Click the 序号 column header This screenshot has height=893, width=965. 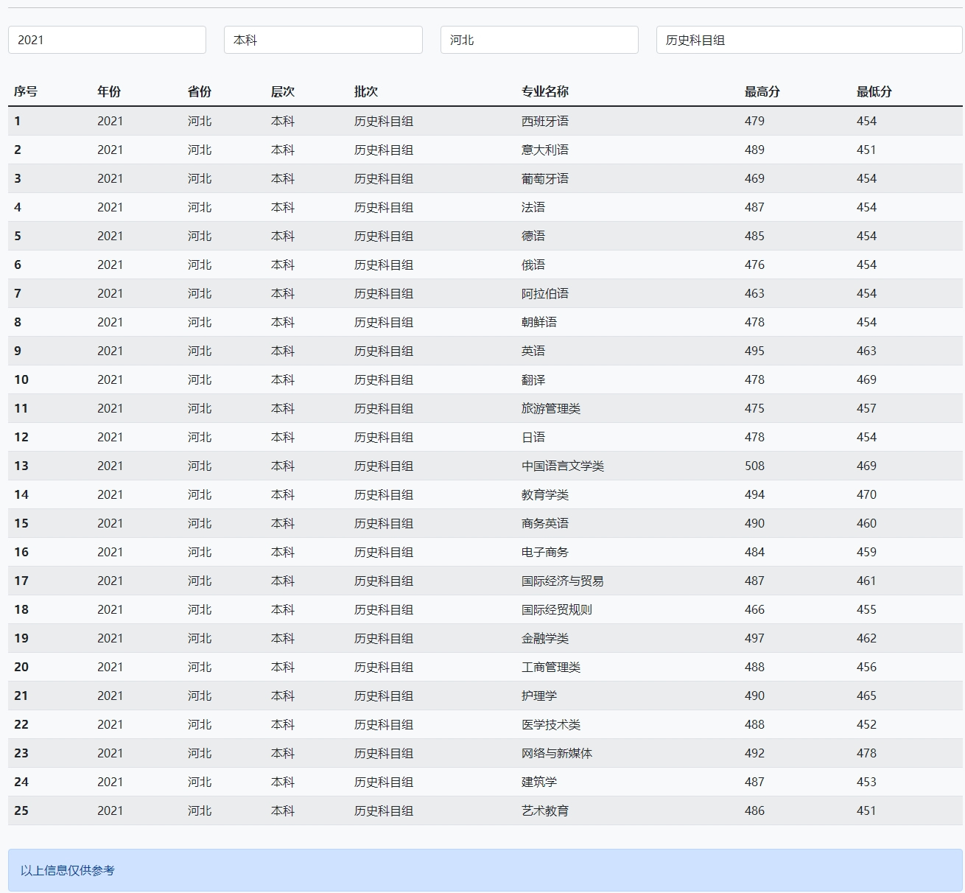pos(26,91)
